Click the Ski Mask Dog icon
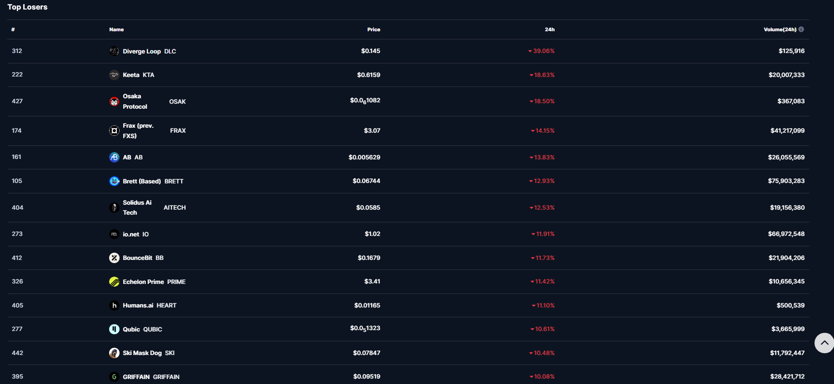The width and height of the screenshot is (834, 384). 114,353
